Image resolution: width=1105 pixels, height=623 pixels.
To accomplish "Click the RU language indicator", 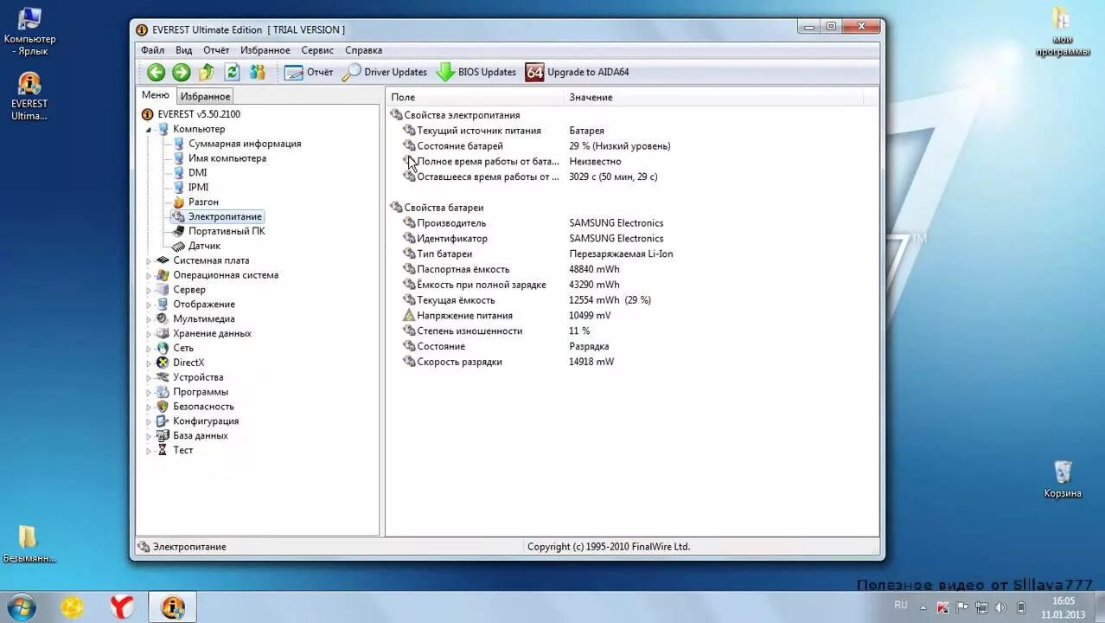I will click(901, 606).
